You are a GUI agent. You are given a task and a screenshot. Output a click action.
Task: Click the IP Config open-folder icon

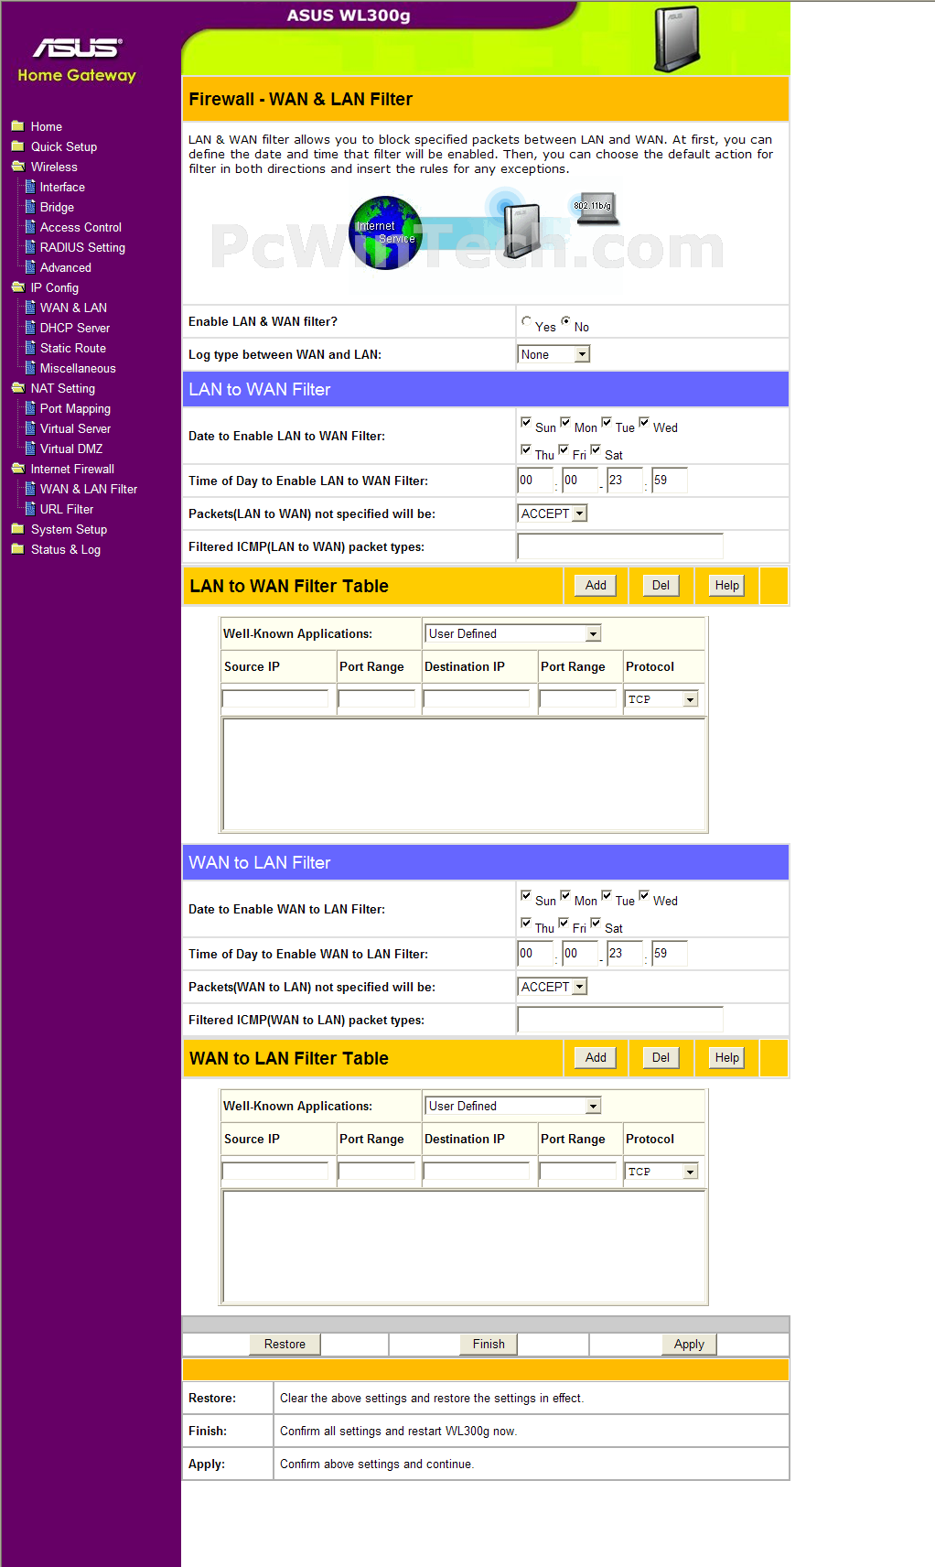[x=17, y=287]
